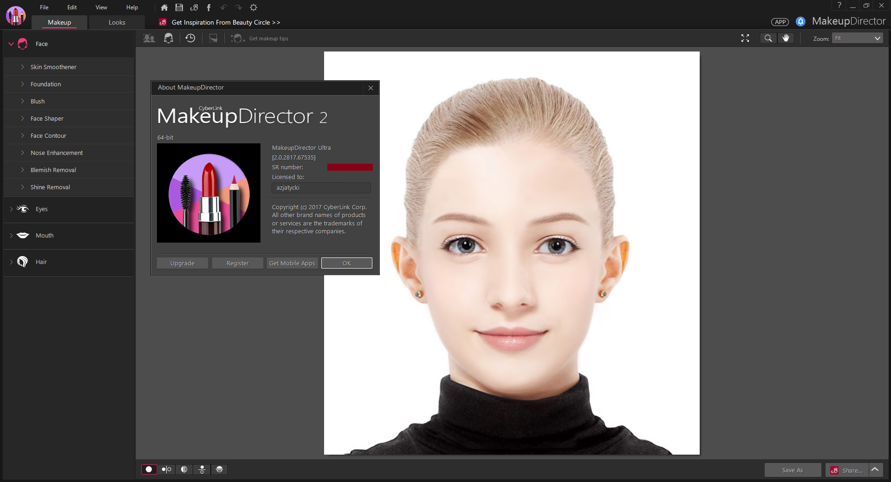Expand Skin Smoothener options
This screenshot has width=891, height=482.
click(22, 67)
